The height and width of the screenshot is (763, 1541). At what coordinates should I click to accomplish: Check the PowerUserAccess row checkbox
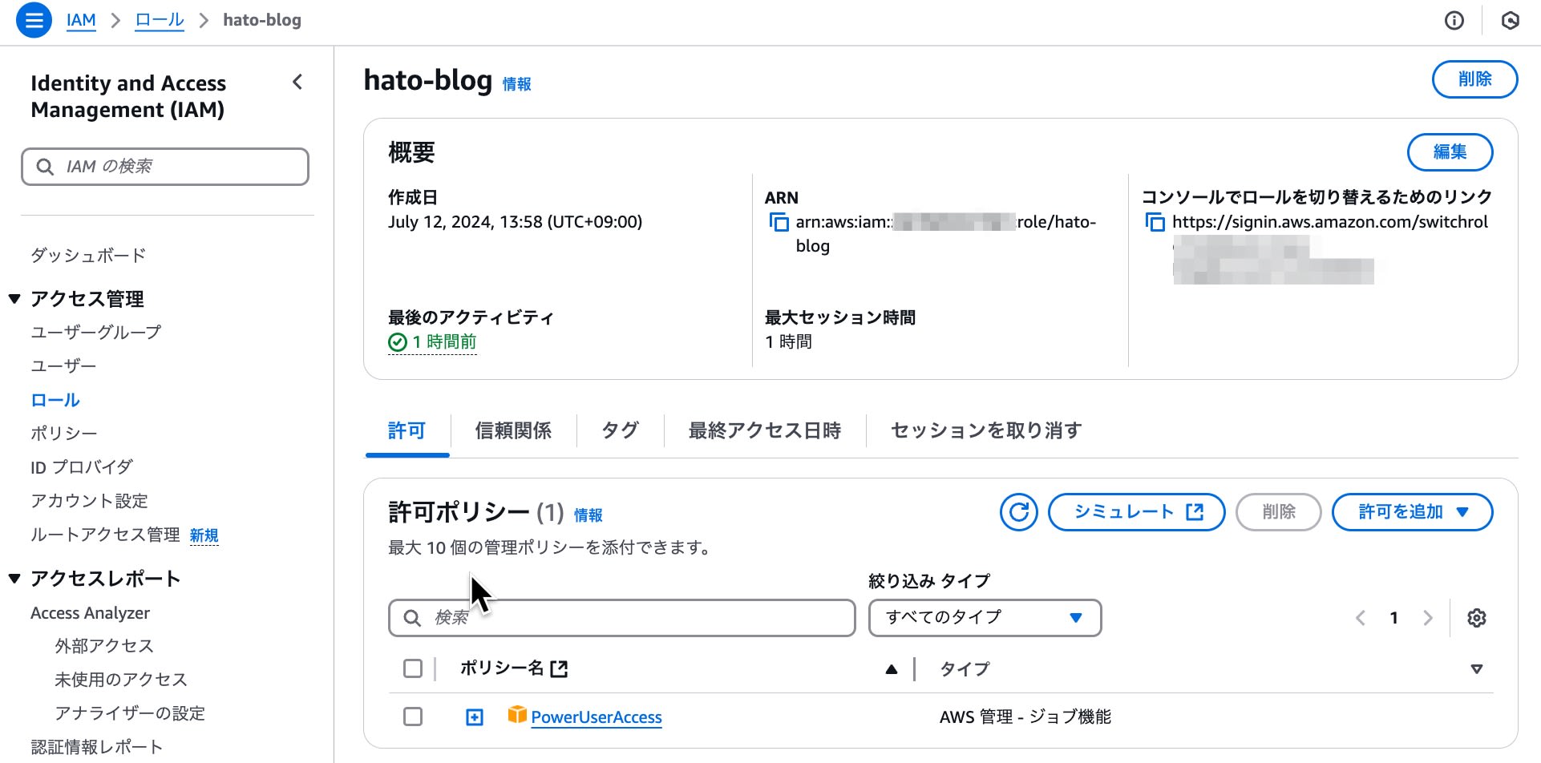(x=413, y=717)
